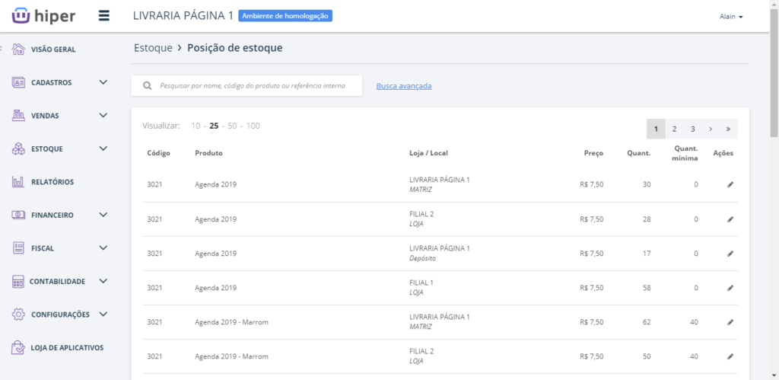Open Visão Geral home icon
The height and width of the screenshot is (380, 779).
19,49
